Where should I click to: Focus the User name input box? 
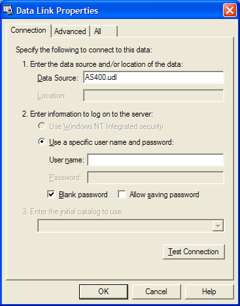[x=156, y=160]
